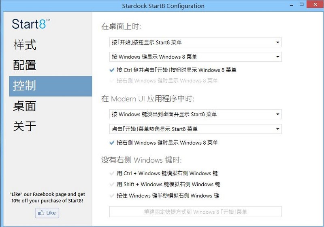Open dropdown 按 Windows 键显示 Windows 8 菜单

(195, 57)
